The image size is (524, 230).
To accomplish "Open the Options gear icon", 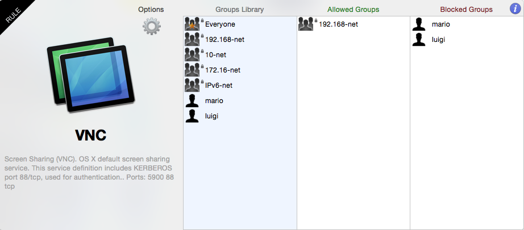I will tap(151, 27).
